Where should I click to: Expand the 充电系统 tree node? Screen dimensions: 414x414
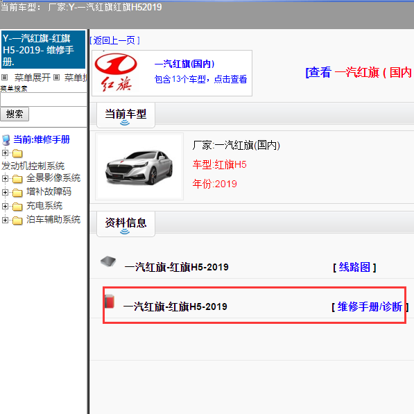5,206
